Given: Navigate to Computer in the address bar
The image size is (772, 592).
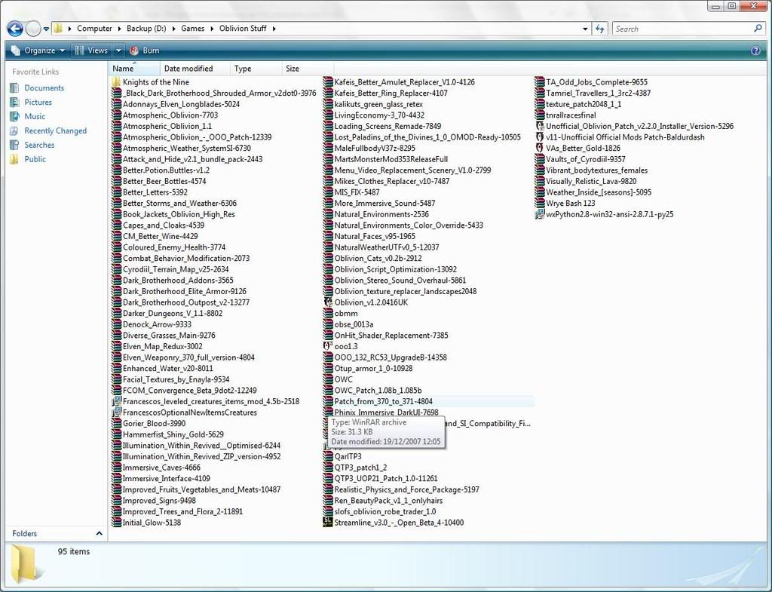Looking at the screenshot, I should (94, 29).
